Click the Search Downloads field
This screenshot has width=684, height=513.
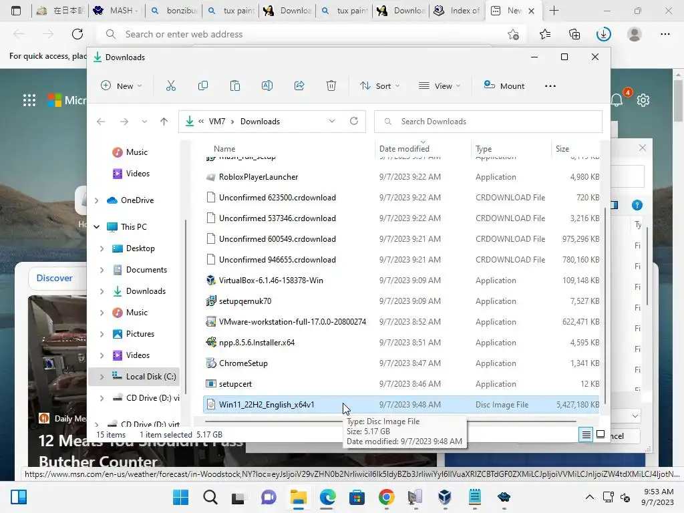click(488, 122)
